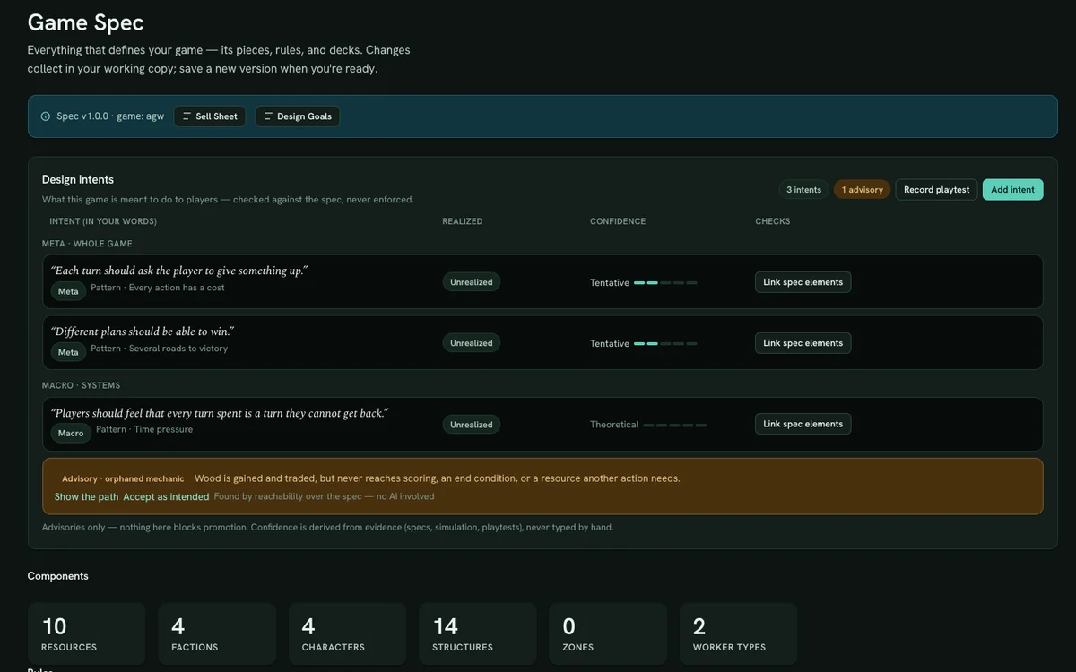Screen dimensions: 1076x672
Task: Click the "Advisory · orphaned mechanic" label
Action: pyautogui.click(x=123, y=478)
